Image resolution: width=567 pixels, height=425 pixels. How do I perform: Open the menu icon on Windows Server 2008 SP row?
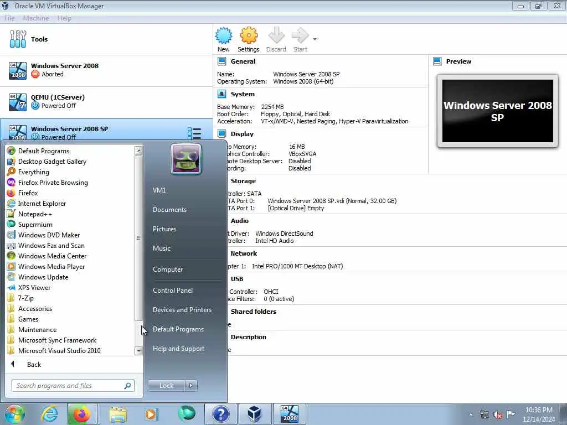[x=194, y=133]
